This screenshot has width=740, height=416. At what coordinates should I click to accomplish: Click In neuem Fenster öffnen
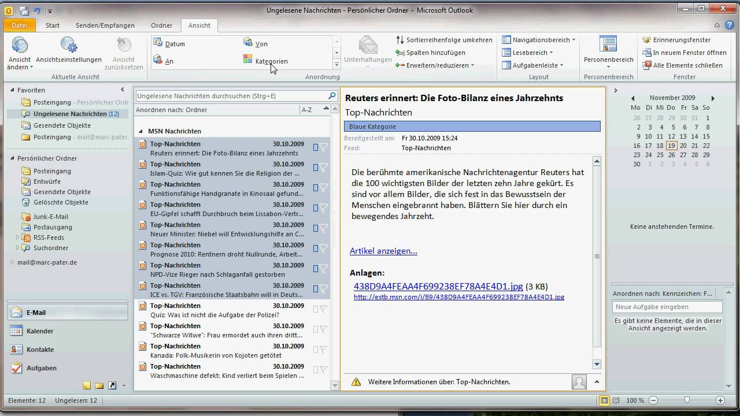coord(684,53)
